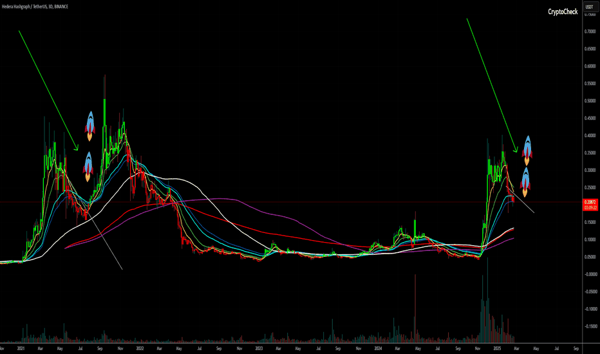Click the 0.65000 price scale label

[x=590, y=49]
